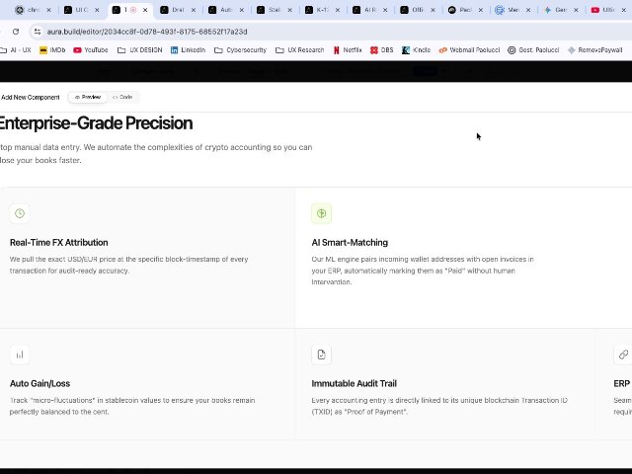632x474 pixels.
Task: Click the Real-Time FX Attribution clock icon
Action: pyautogui.click(x=19, y=213)
